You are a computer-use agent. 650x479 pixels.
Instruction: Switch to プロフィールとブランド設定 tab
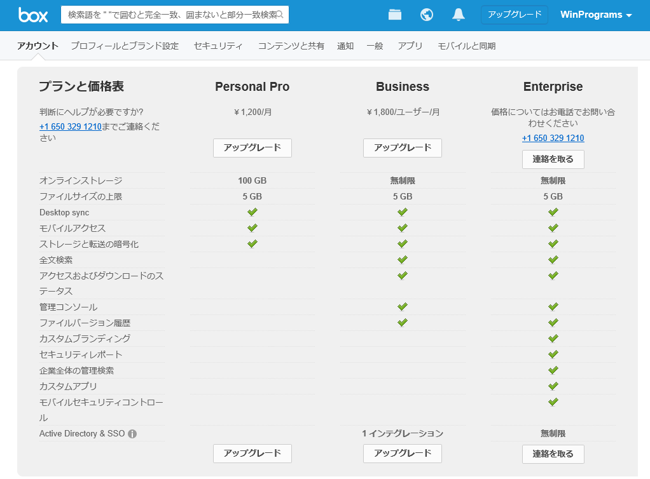tap(125, 46)
